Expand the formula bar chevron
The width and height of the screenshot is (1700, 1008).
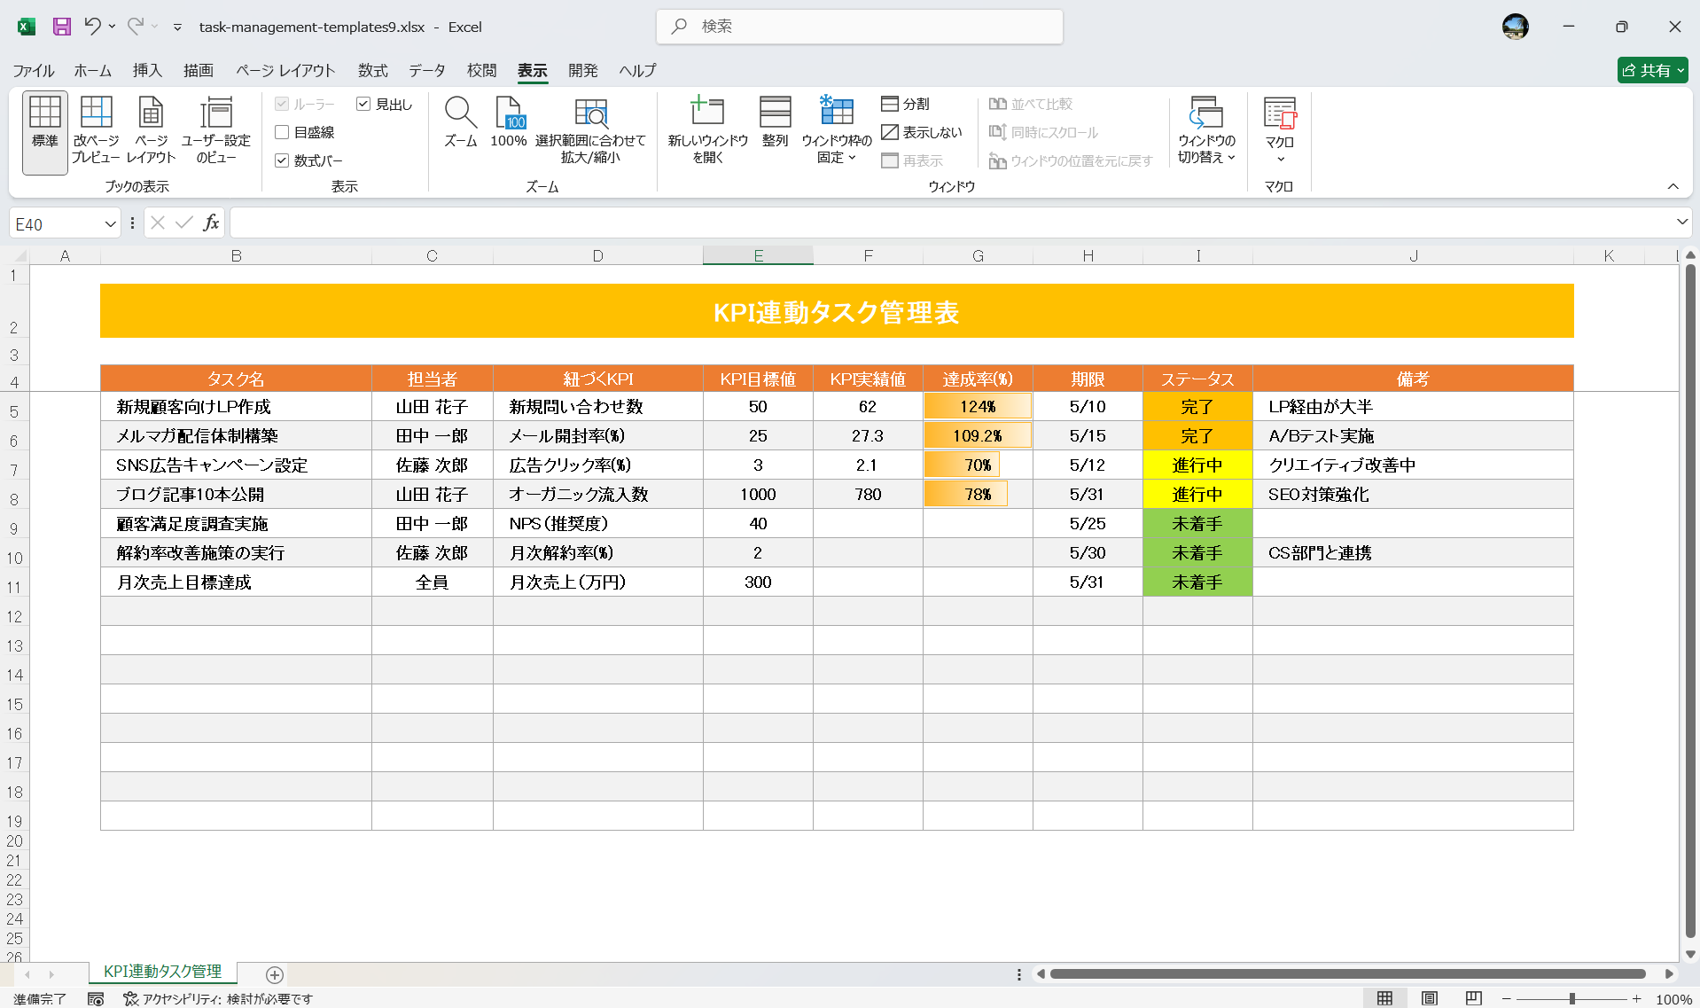pos(1681,222)
